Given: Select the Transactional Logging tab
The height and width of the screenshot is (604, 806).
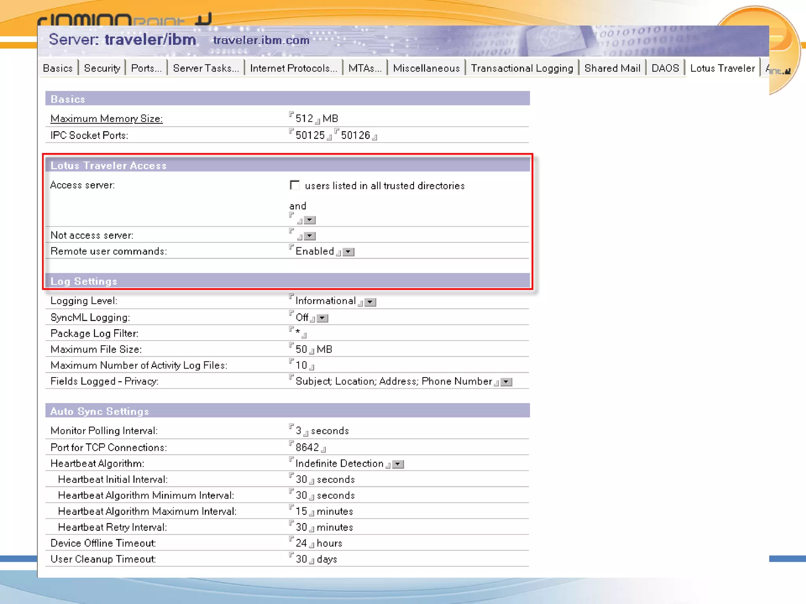Looking at the screenshot, I should click(x=522, y=68).
